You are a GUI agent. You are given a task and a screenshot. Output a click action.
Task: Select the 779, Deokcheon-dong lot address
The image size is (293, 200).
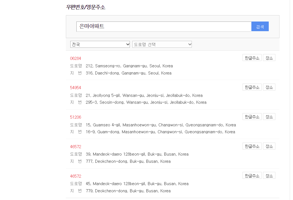pos(128,191)
